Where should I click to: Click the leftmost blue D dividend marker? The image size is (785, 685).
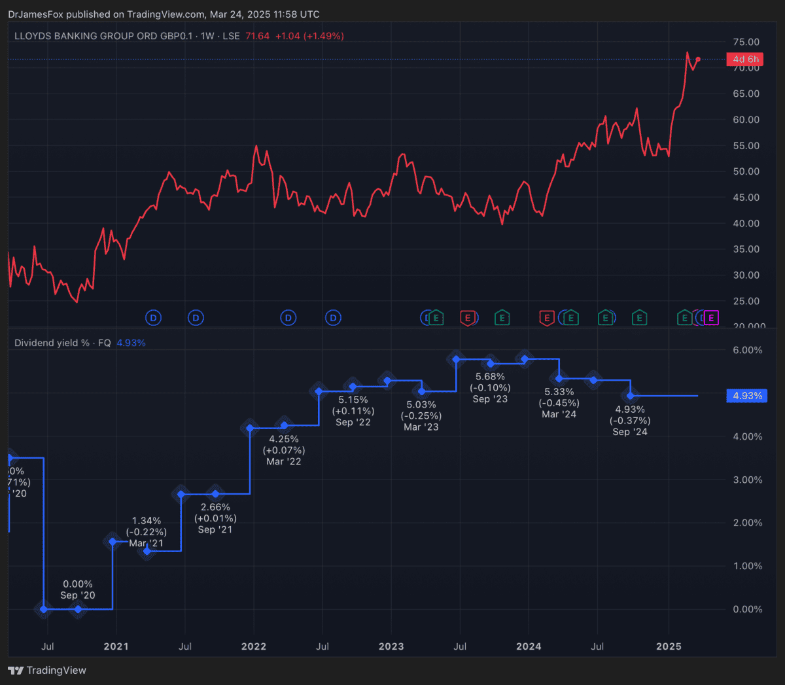tap(153, 318)
